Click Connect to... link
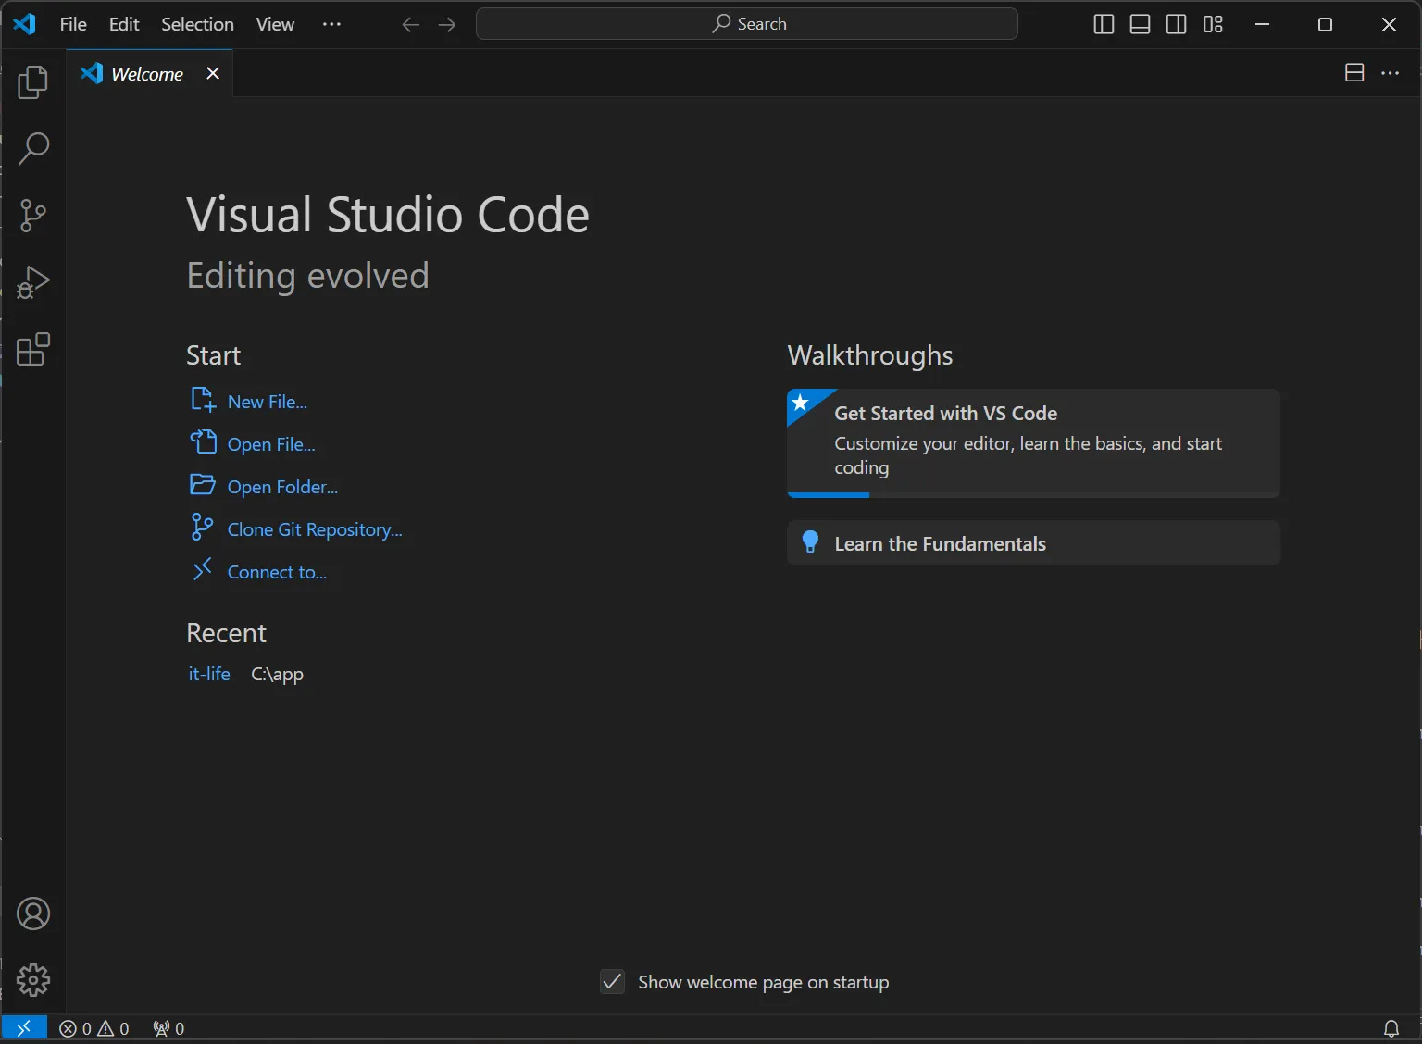 277,572
